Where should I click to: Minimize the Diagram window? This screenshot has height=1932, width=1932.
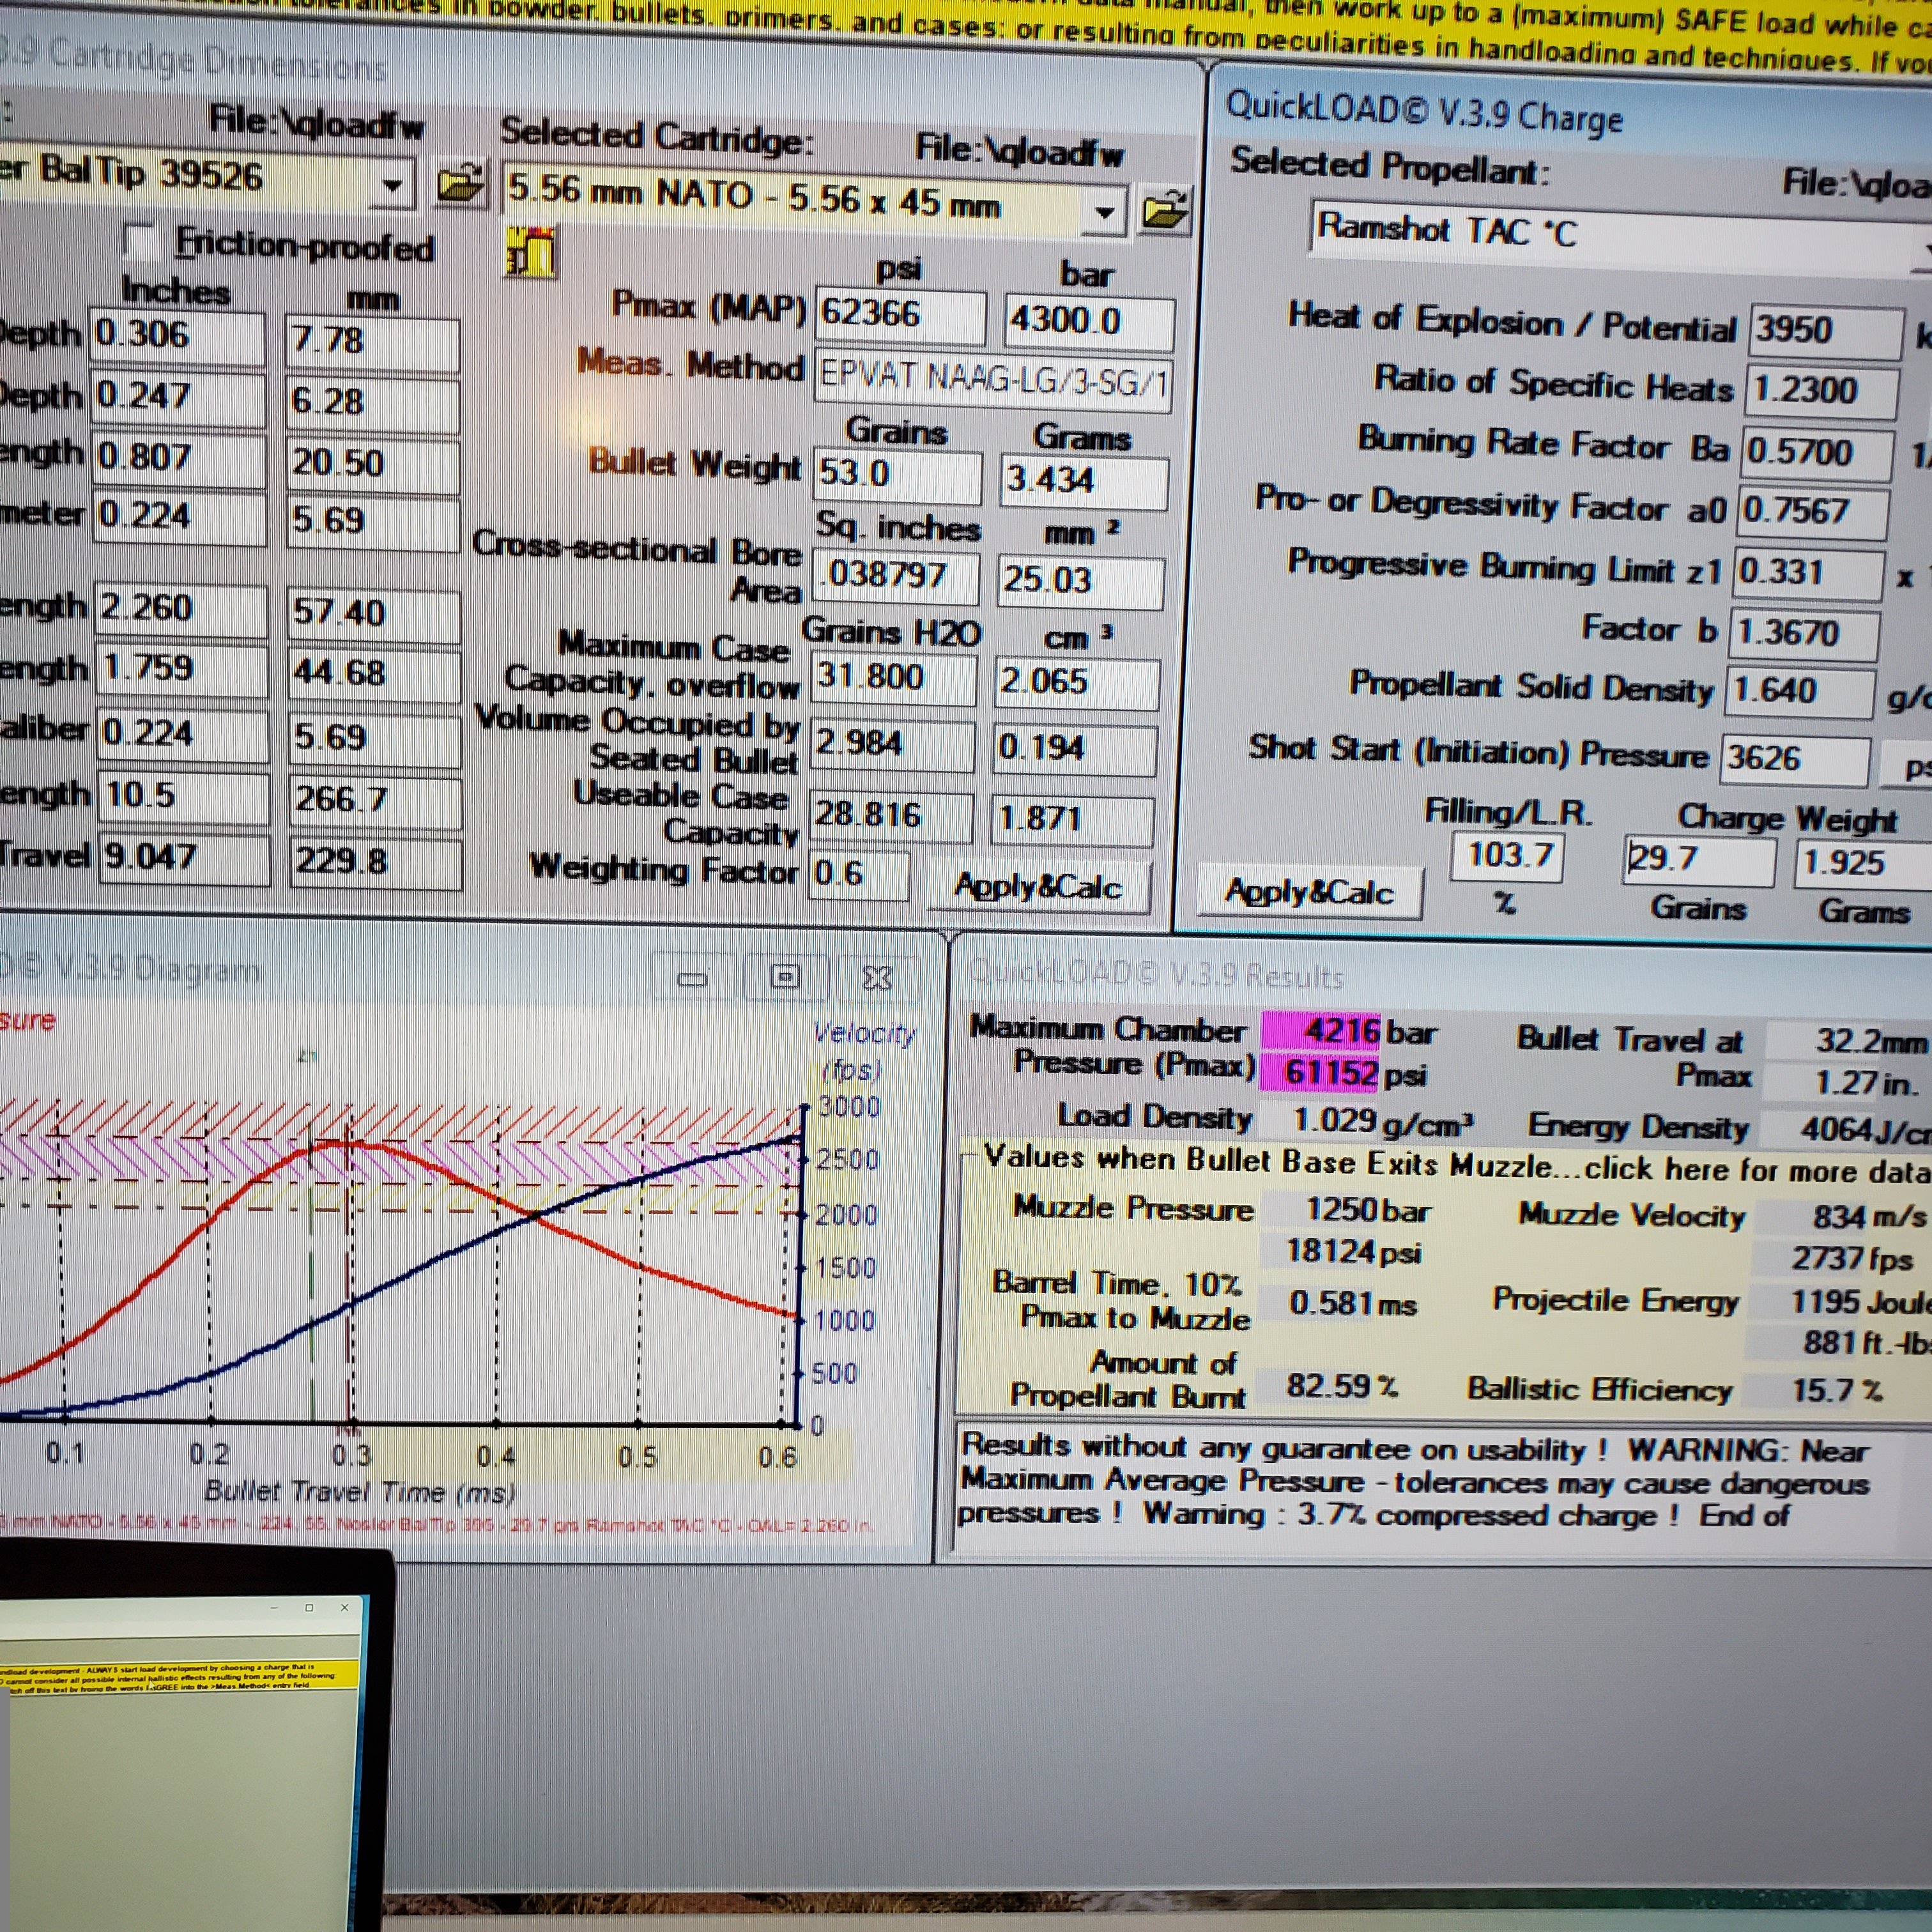tap(692, 979)
